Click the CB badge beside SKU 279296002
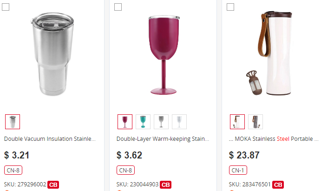The width and height of the screenshot is (321, 191). tap(53, 184)
